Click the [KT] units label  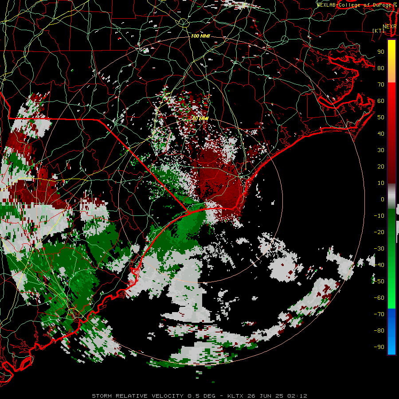pos(379,31)
